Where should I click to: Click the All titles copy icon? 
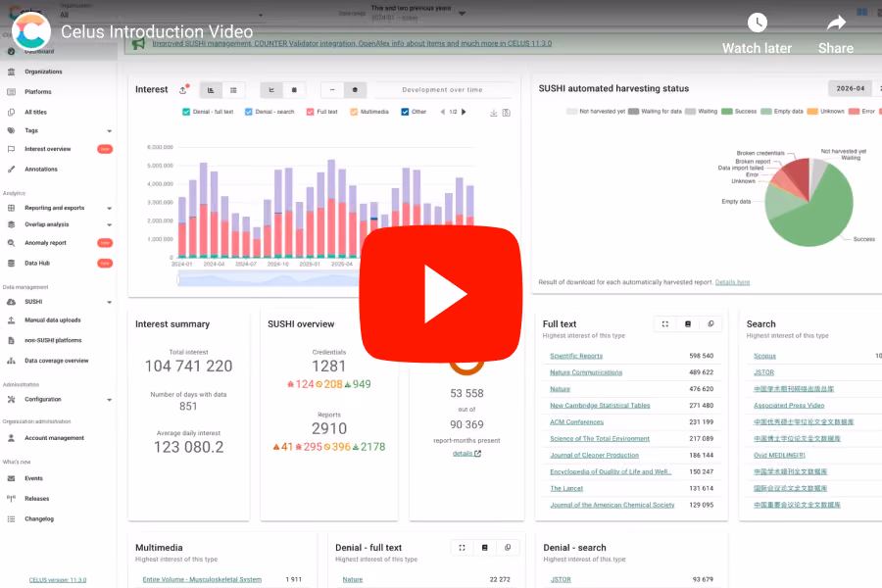coord(11,112)
